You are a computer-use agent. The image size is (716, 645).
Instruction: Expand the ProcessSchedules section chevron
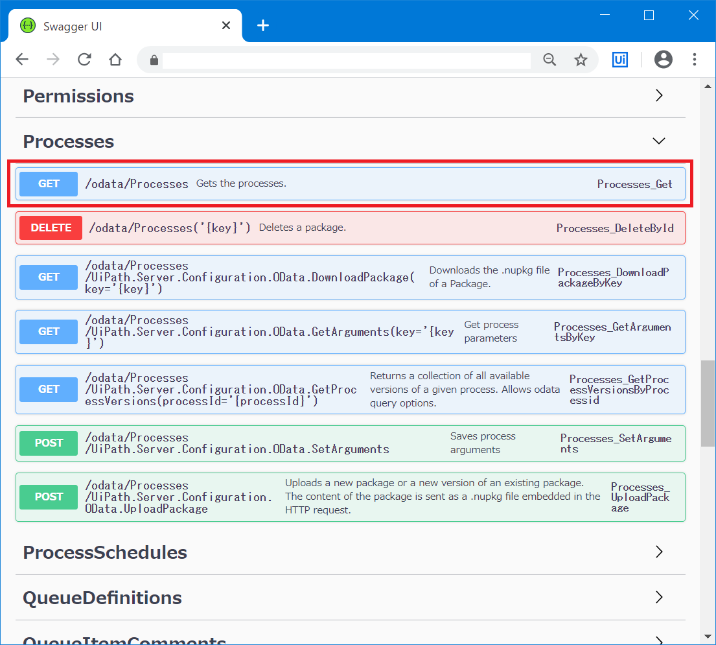tap(659, 552)
